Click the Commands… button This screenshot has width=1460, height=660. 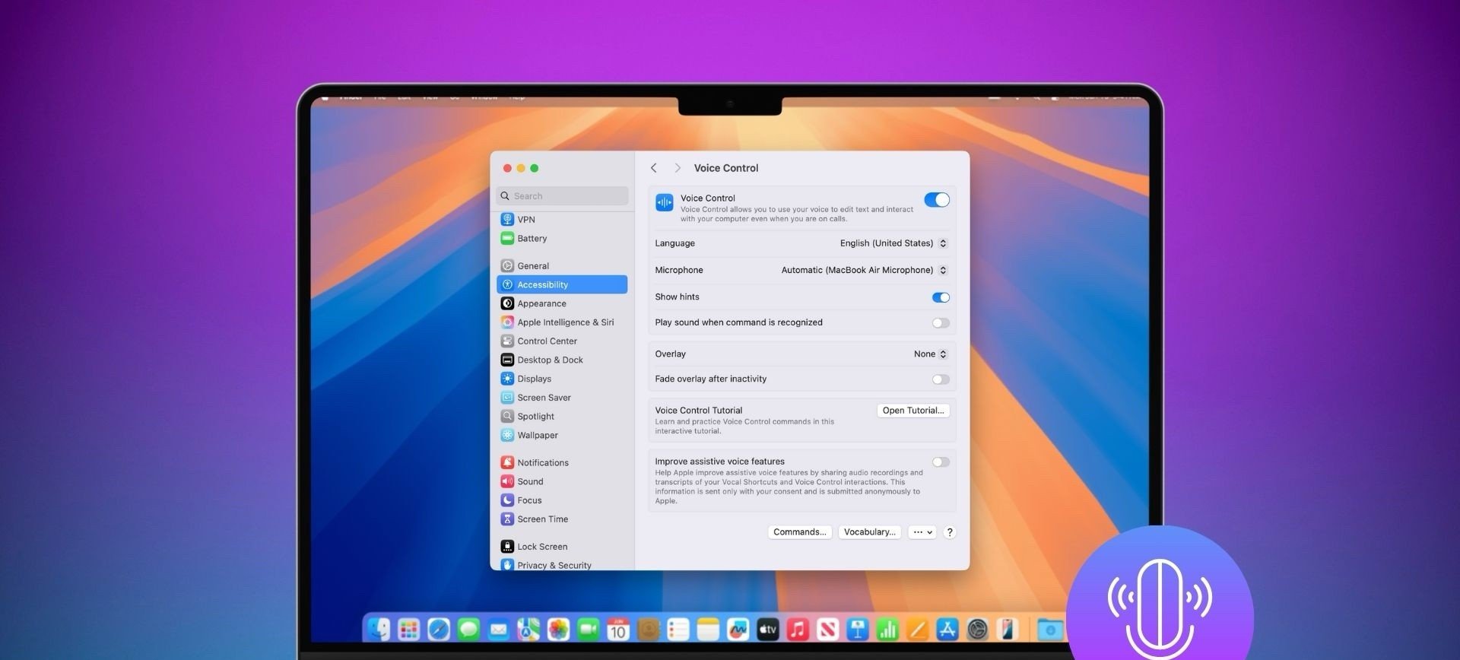(799, 532)
